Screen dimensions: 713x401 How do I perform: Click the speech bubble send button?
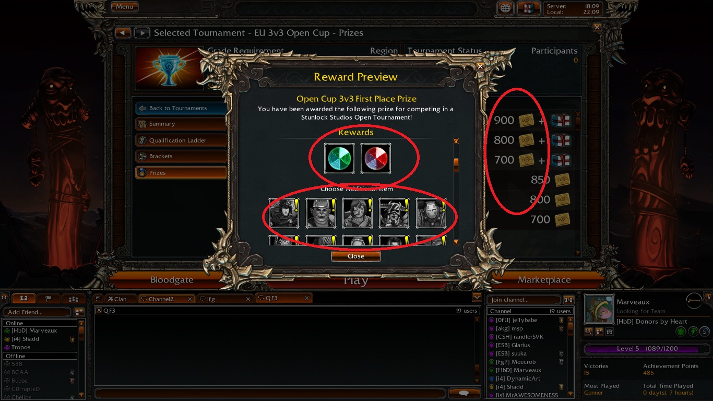coord(462,393)
